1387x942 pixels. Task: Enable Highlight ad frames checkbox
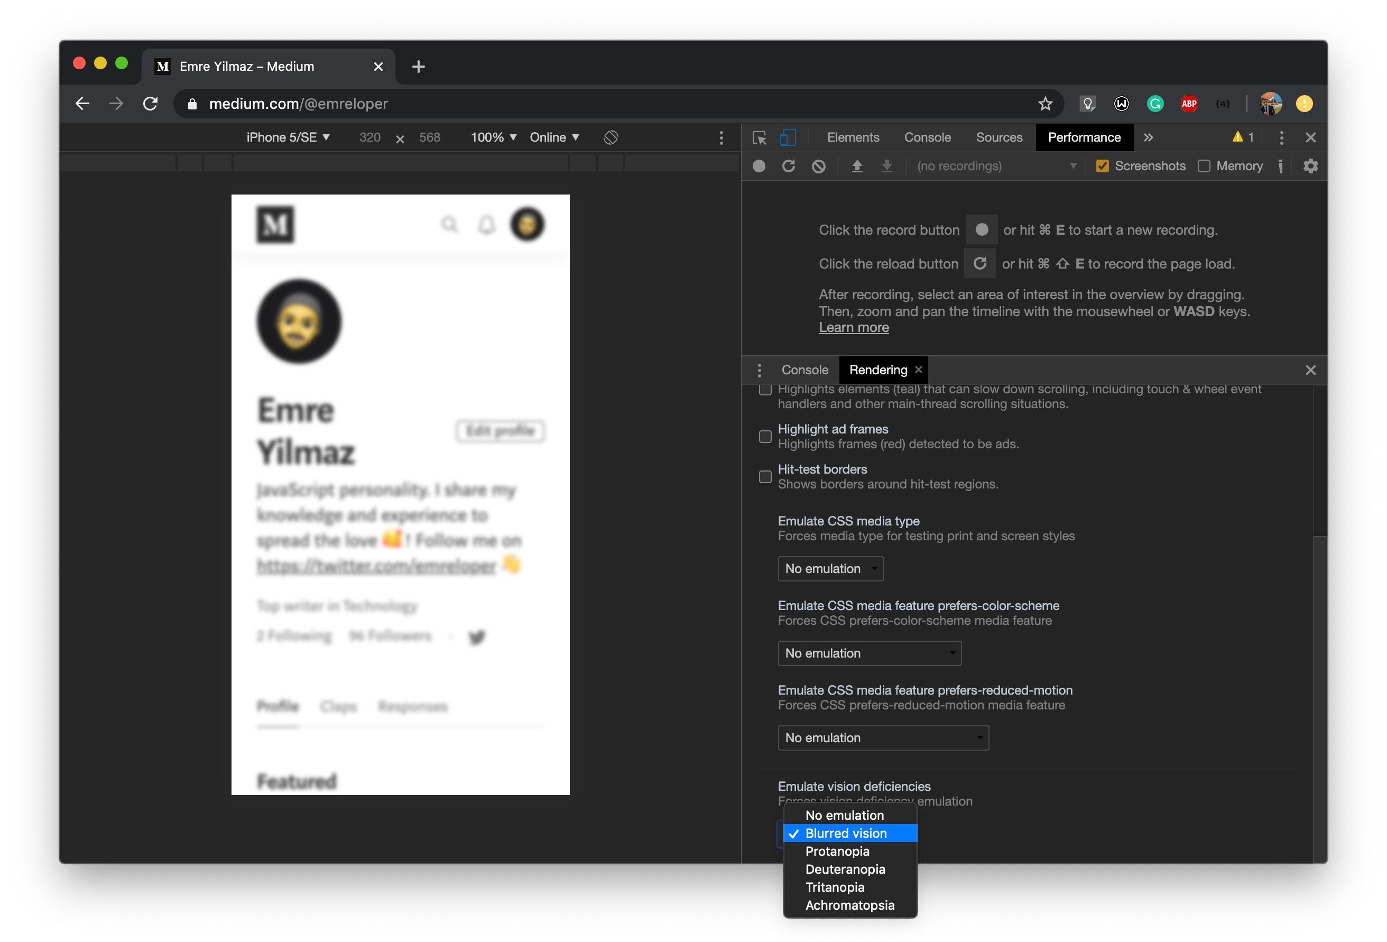click(764, 437)
